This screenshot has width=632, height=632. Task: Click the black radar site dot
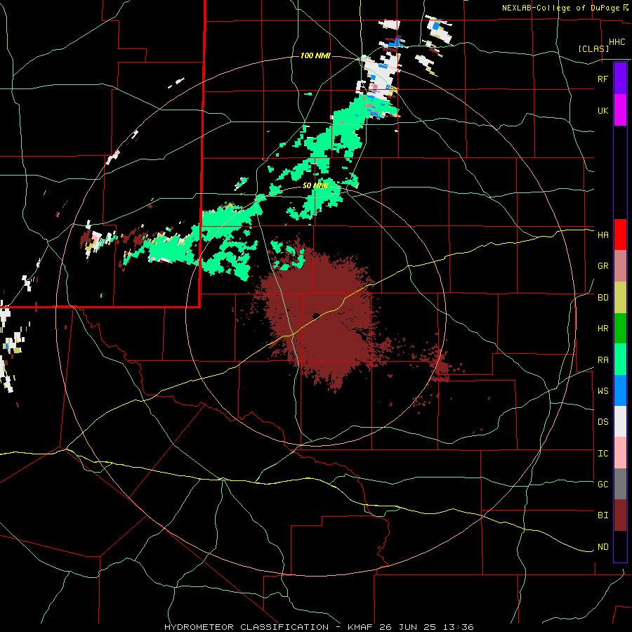[315, 315]
